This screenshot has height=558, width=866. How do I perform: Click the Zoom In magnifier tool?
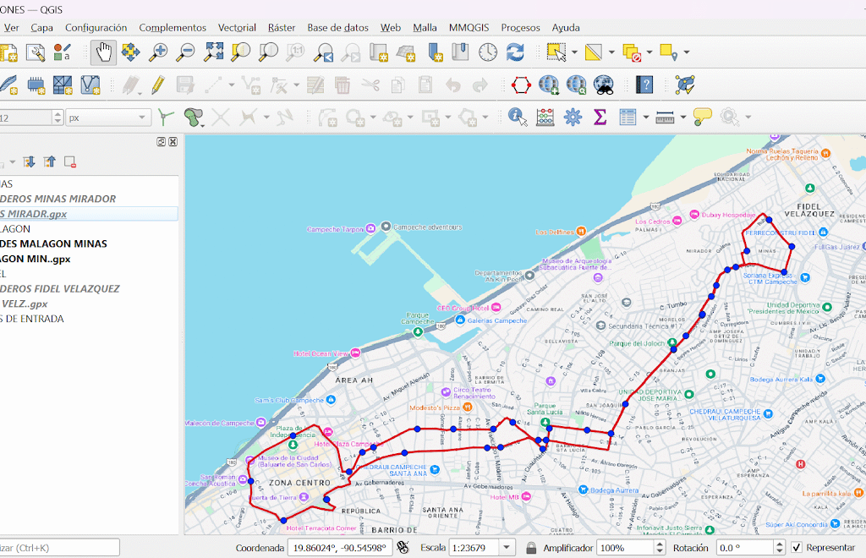[x=158, y=52]
